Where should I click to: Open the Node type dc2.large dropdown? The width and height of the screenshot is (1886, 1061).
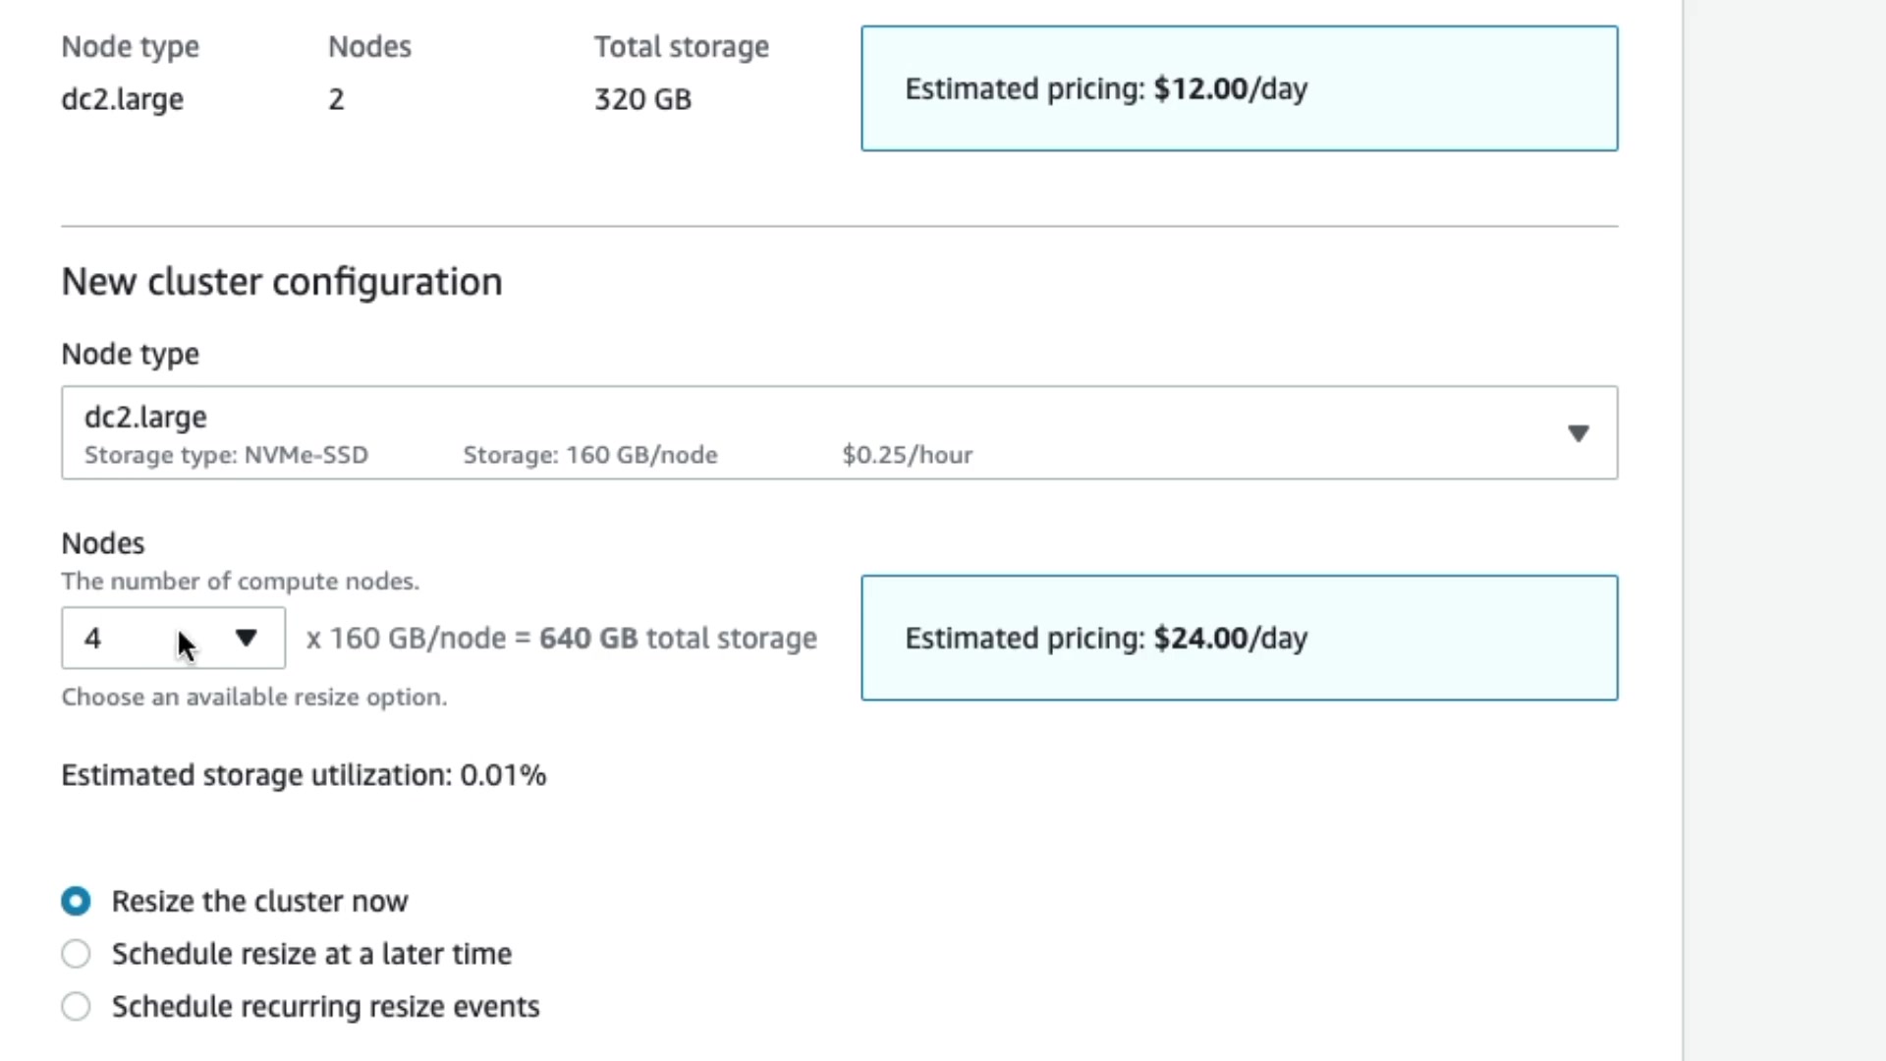tap(838, 432)
